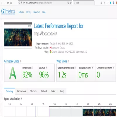Open help icon next to Web Vitals

coord(68,61)
